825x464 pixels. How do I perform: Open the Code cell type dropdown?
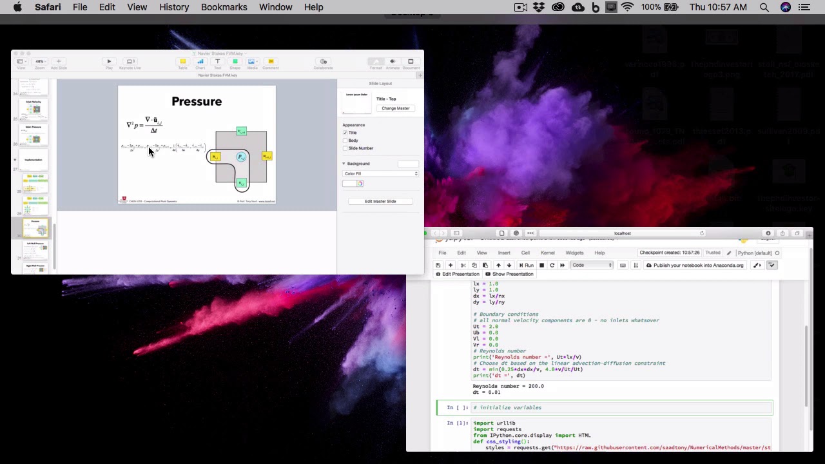592,266
